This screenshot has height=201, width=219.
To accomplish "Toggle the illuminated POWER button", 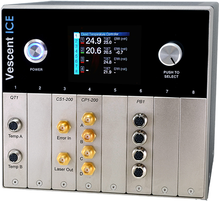I will point(36,51).
